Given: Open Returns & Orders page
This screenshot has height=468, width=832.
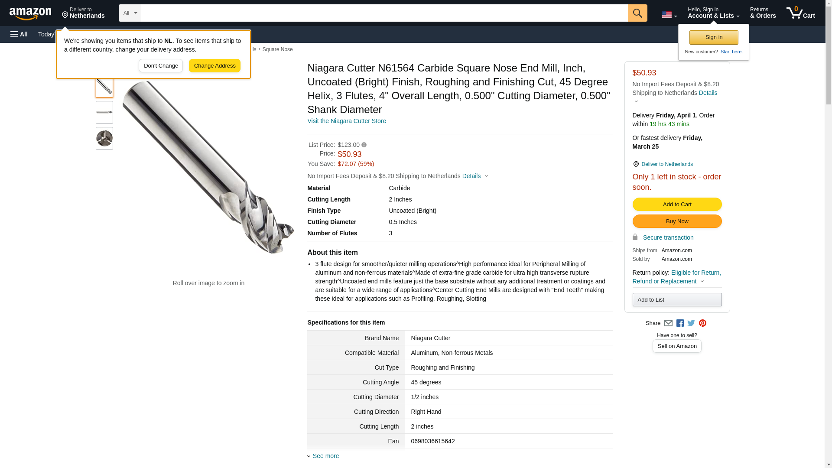Looking at the screenshot, I should point(763,13).
